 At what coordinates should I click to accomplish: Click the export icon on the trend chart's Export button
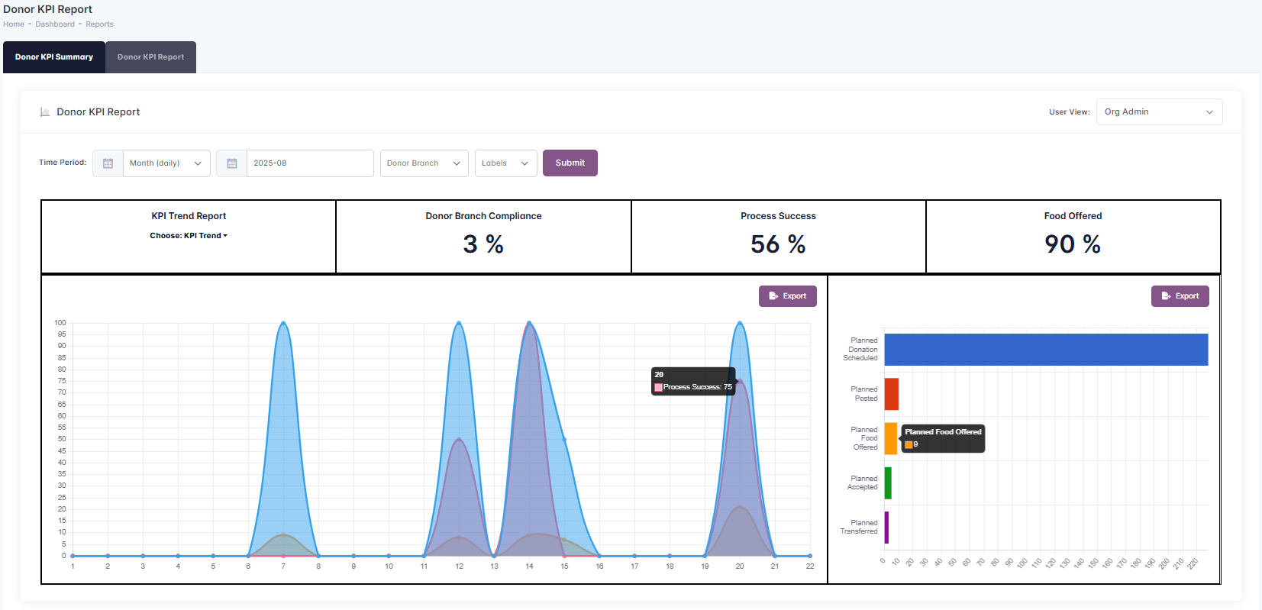773,296
